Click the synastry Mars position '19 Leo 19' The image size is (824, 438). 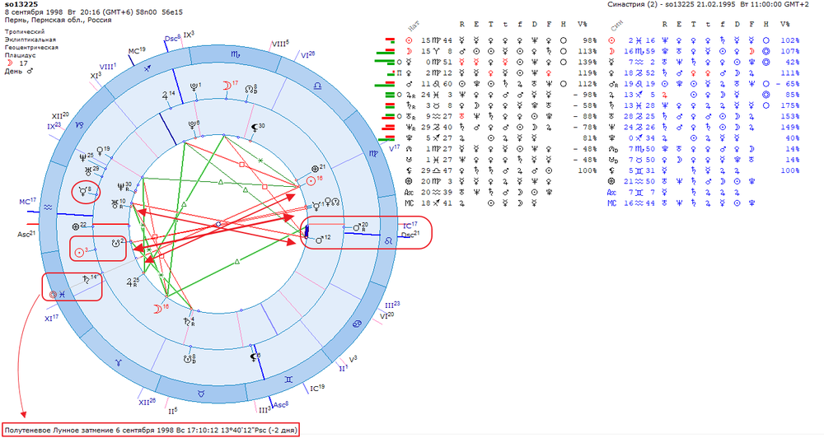tap(639, 84)
